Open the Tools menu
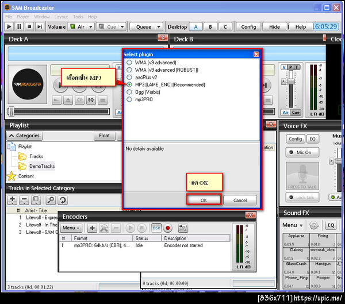The image size is (345, 304). click(x=78, y=17)
